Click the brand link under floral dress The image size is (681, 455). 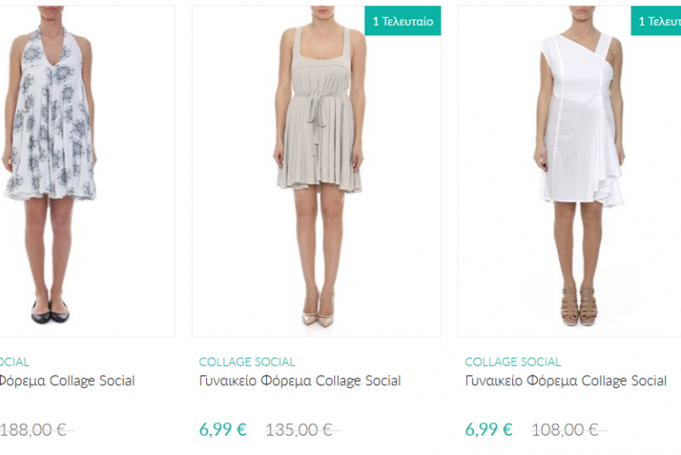(14, 361)
